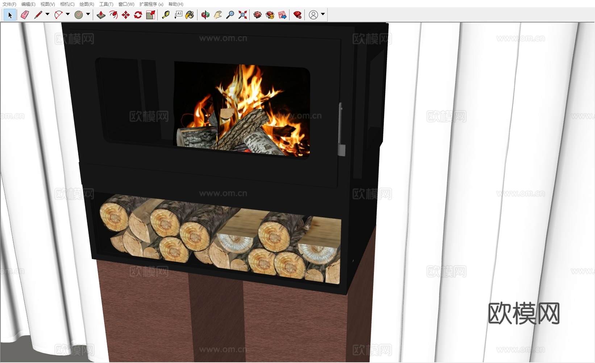Select the arrow Select tool
The width and height of the screenshot is (595, 363).
[x=10, y=15]
